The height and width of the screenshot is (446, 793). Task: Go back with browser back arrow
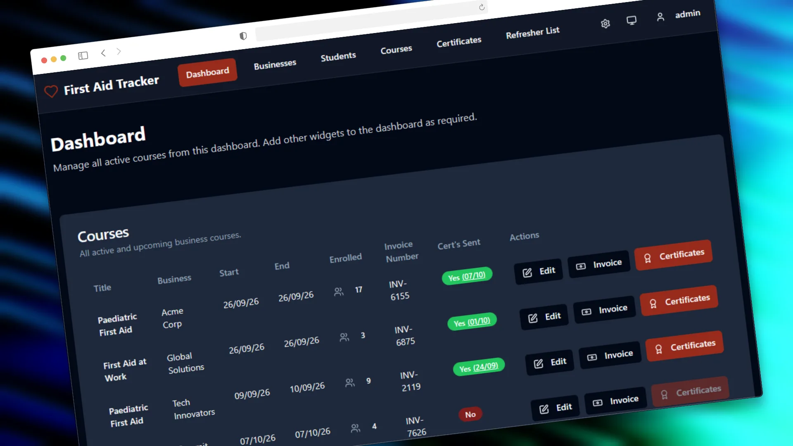point(103,53)
